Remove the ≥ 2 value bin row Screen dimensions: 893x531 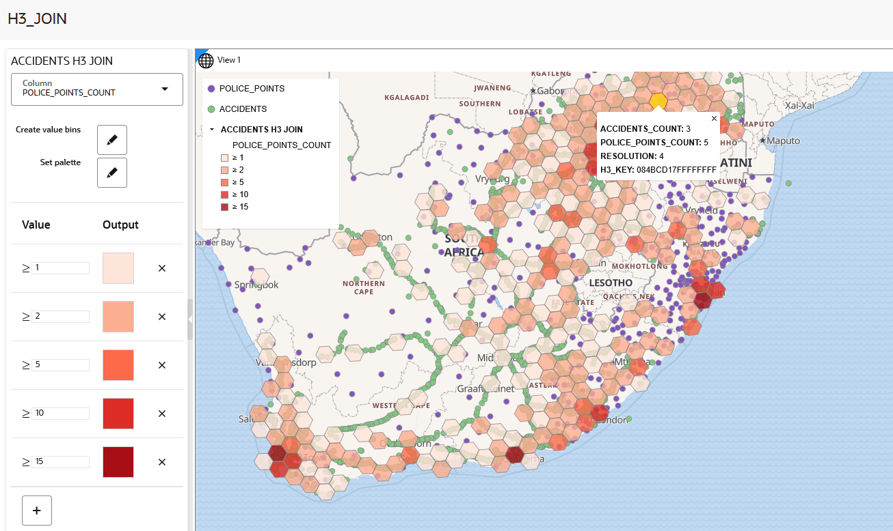pos(162,317)
